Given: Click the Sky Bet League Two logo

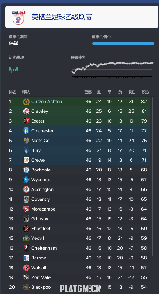Looking at the screenshot, I should coord(18,17).
